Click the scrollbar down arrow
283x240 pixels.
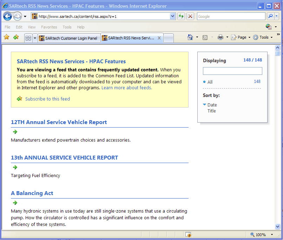277,226
